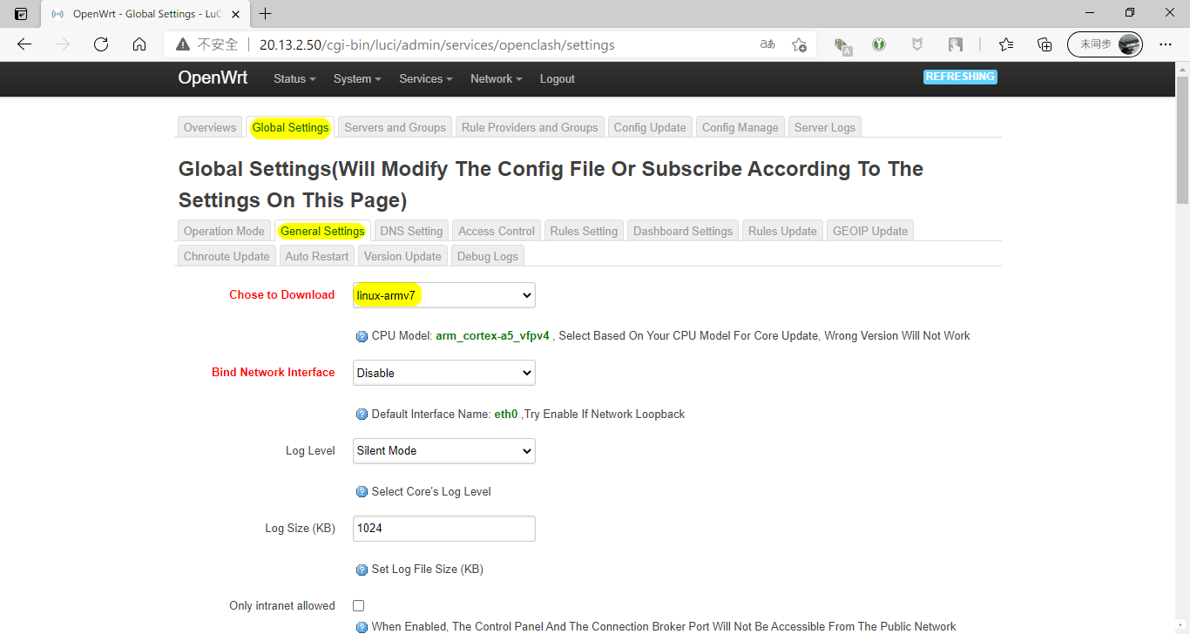
Task: Click the OpenWrt brand link
Action: pos(213,78)
